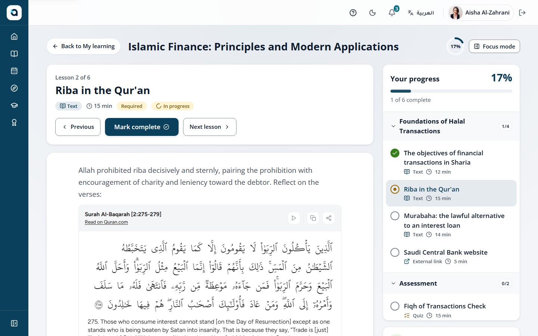Viewport: 538px width, 336px height.
Task: Copy the verse using the copy icon
Action: click(x=313, y=218)
